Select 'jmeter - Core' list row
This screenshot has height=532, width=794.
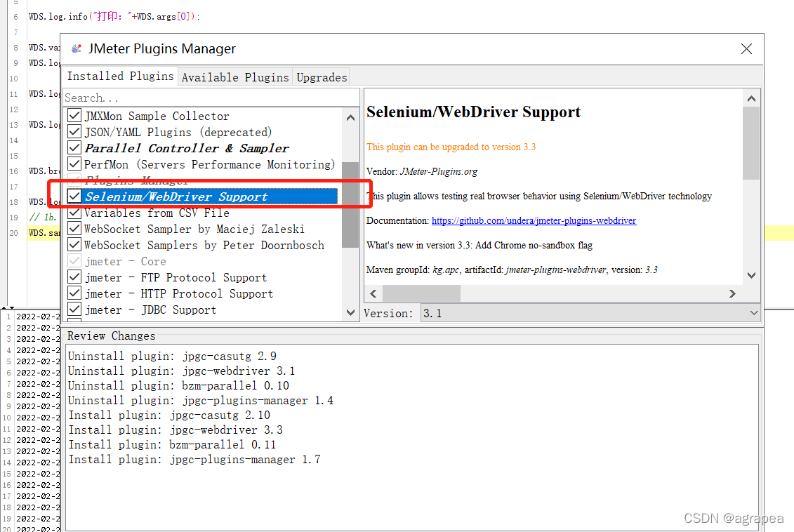pyautogui.click(x=126, y=262)
